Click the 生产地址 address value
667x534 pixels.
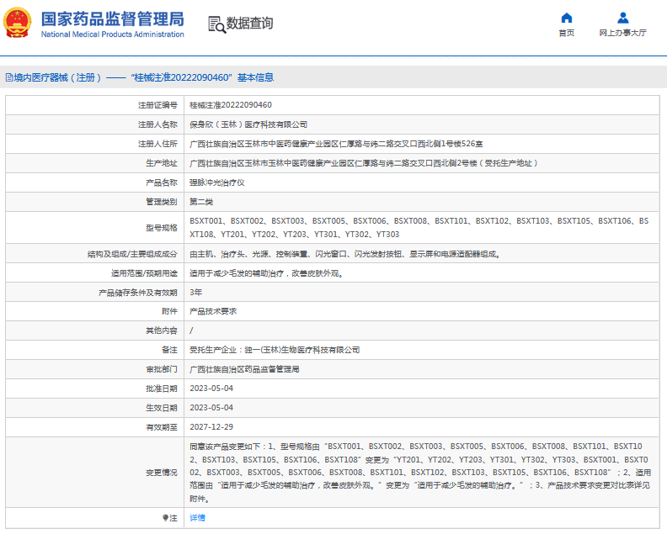click(364, 163)
